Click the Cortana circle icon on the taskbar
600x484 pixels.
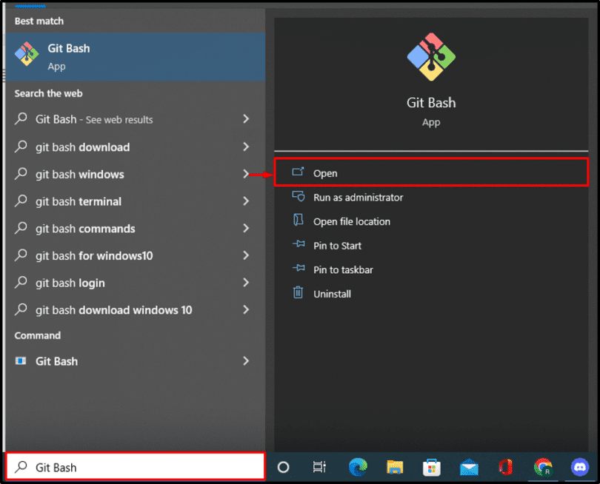coord(282,467)
